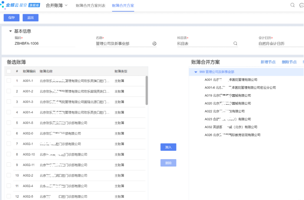Click the disabled 删除 button
304x200 pixels.
[168, 163]
